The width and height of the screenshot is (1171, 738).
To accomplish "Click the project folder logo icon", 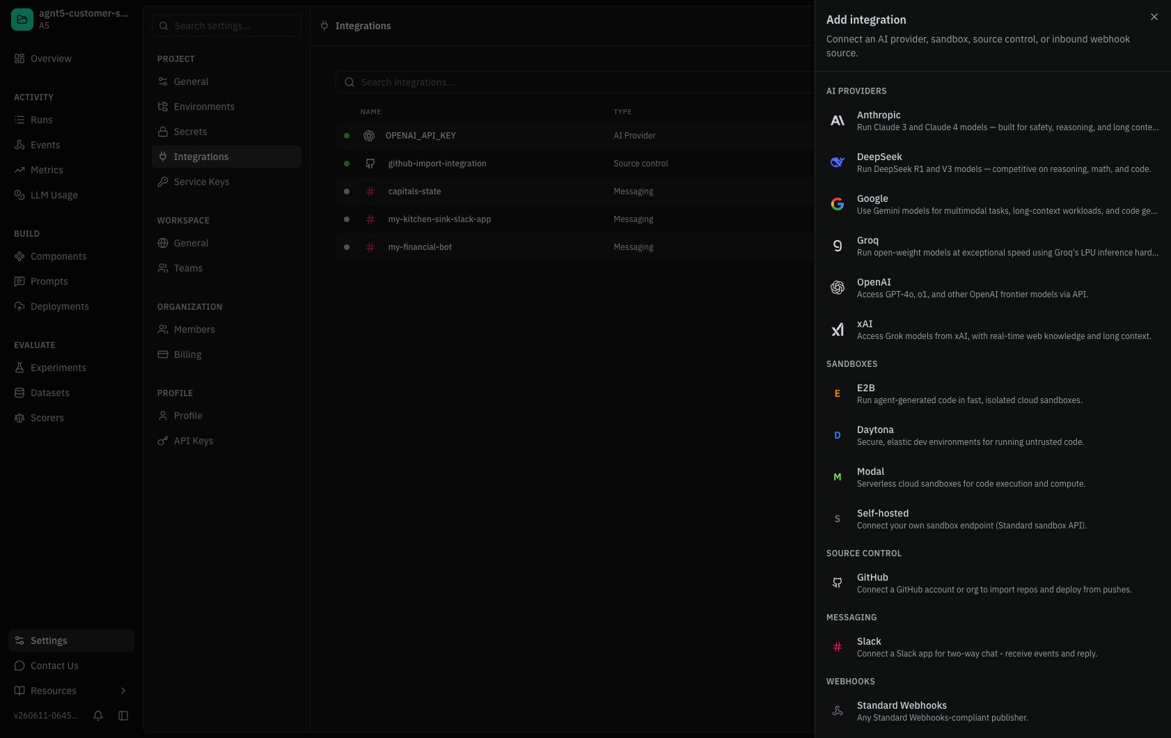I will click(22, 19).
